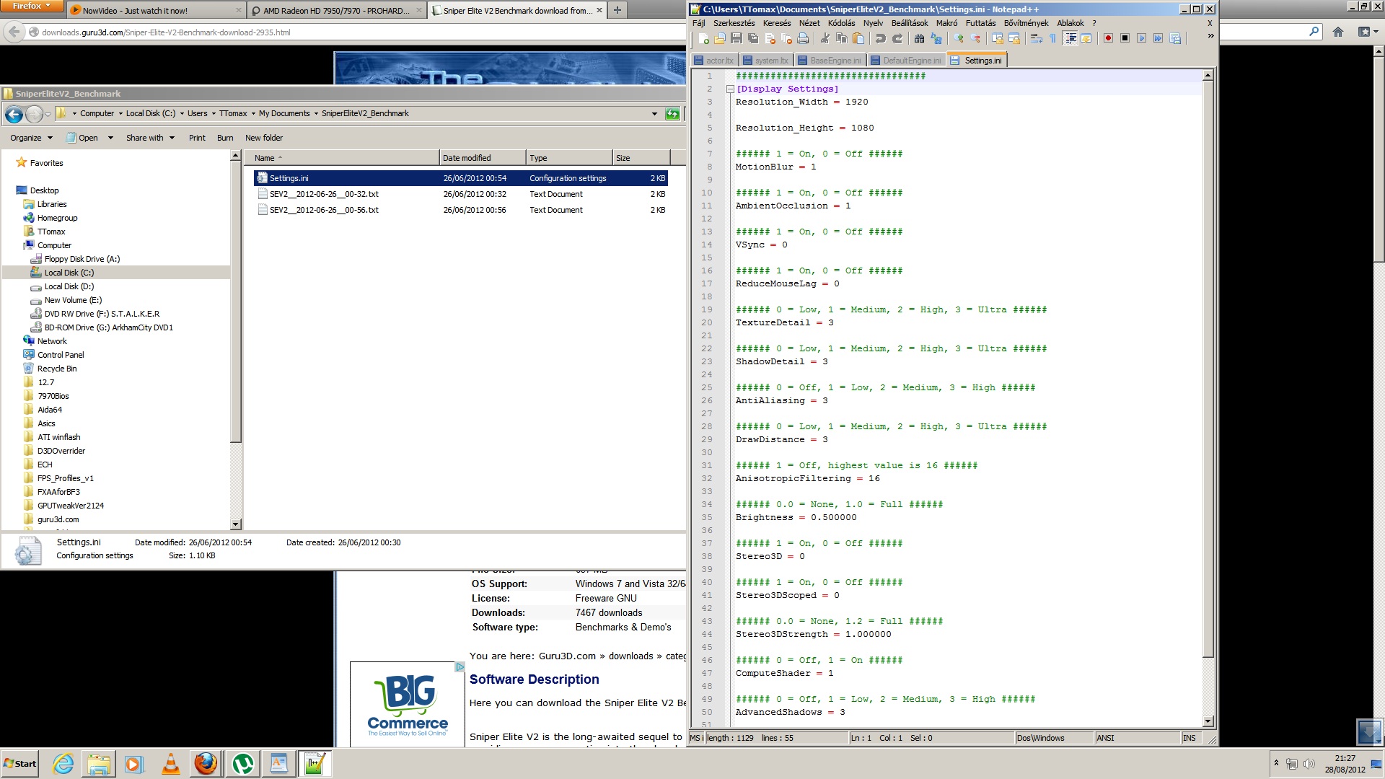The image size is (1385, 779).
Task: Toggle synchronized horizontal scrolling icon
Action: [1014, 38]
